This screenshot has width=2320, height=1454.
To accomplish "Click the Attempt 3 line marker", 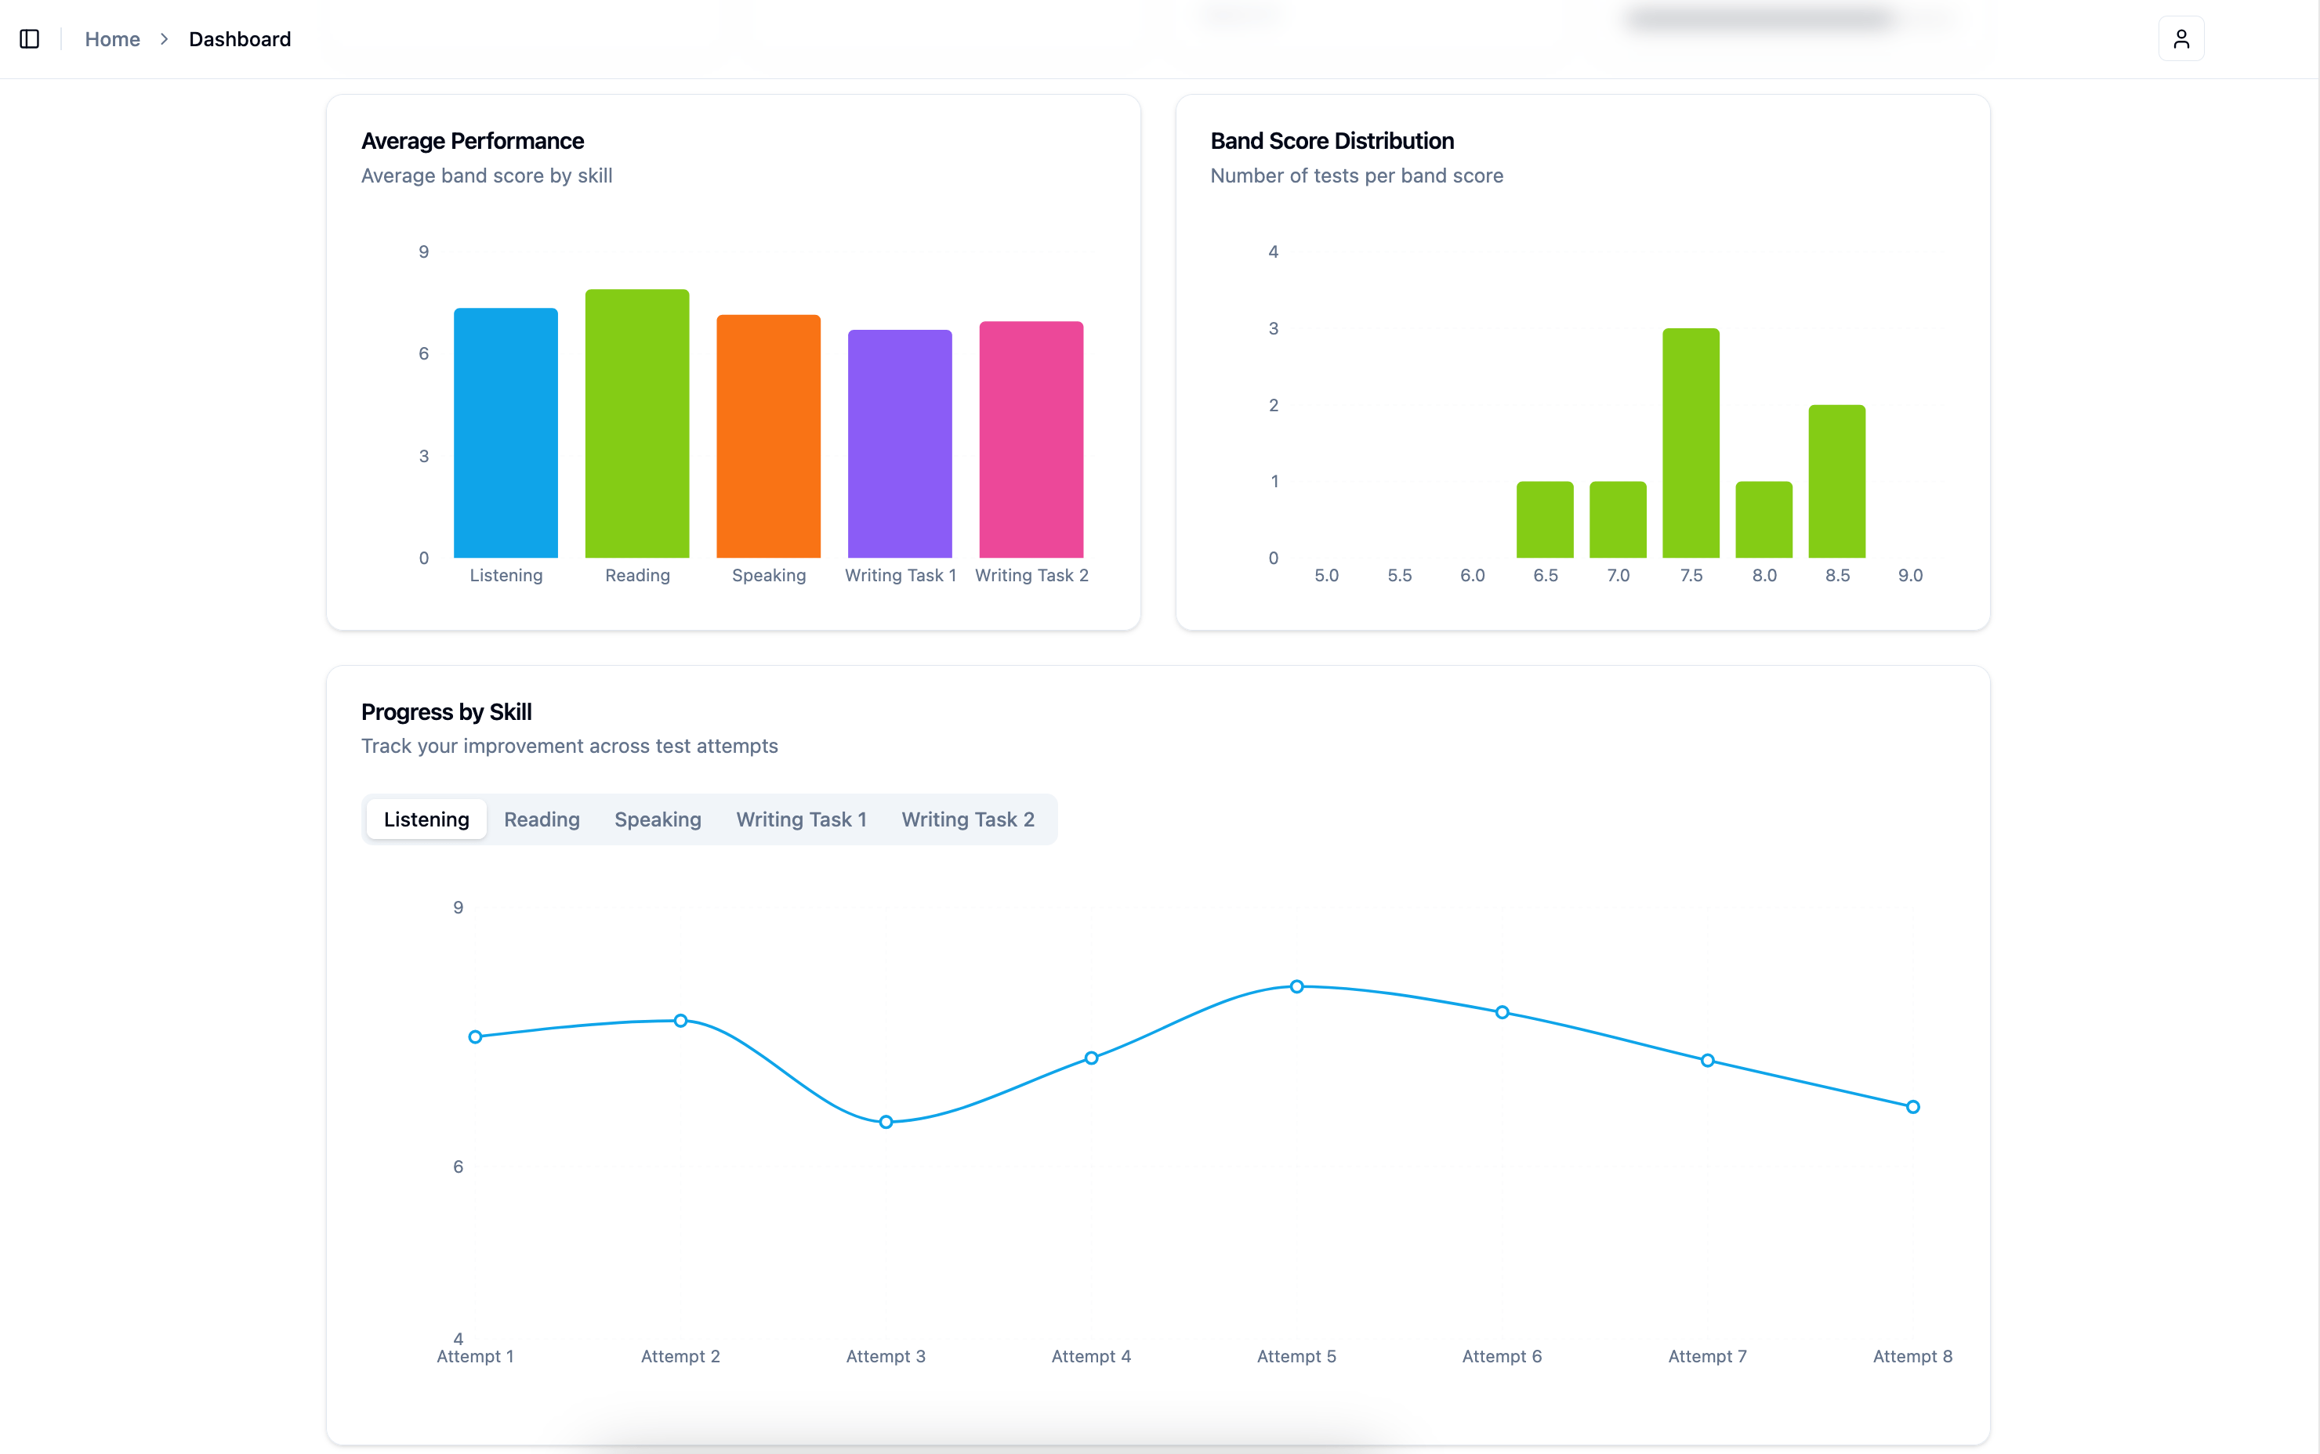I will click(x=886, y=1123).
